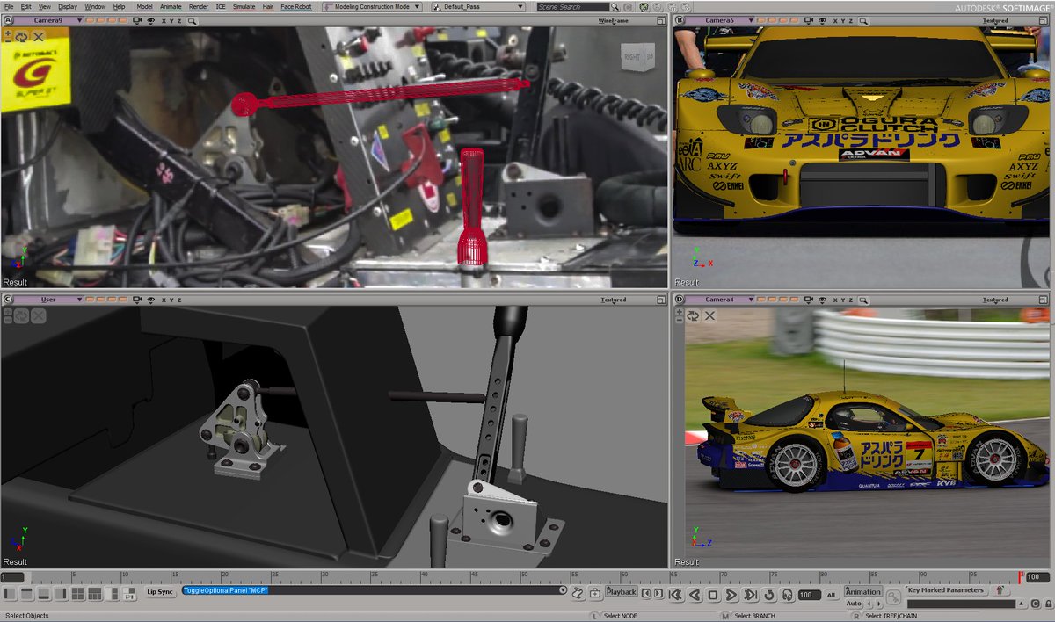Maximize viewport A with its corner icon
This screenshot has width=1055, height=622.
[x=661, y=20]
